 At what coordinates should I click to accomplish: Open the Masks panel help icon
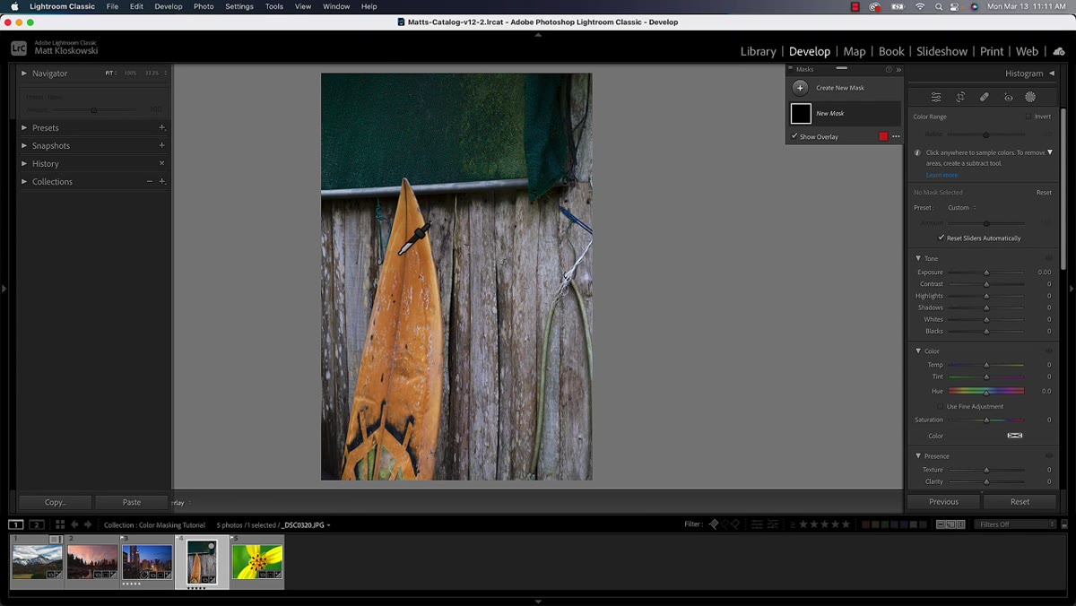pos(889,69)
